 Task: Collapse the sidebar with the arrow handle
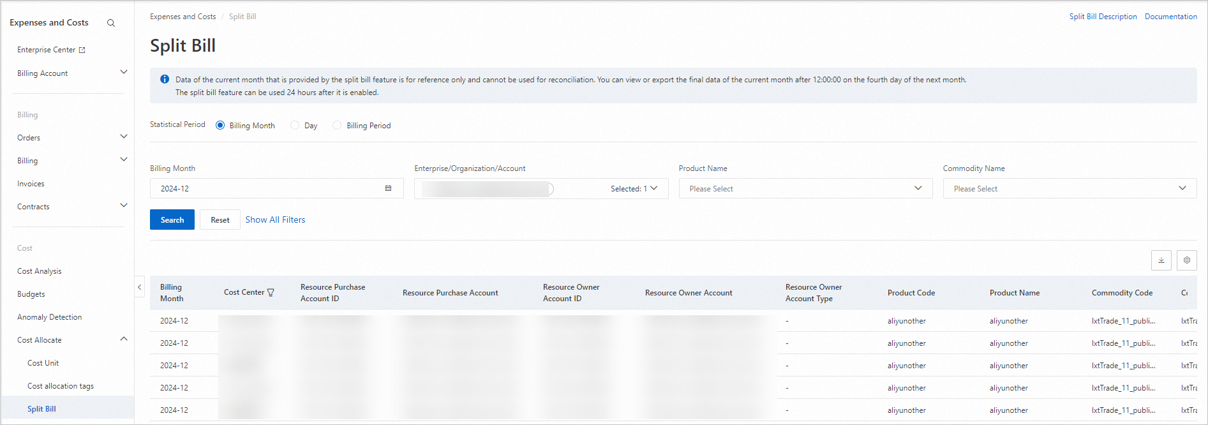pyautogui.click(x=139, y=287)
